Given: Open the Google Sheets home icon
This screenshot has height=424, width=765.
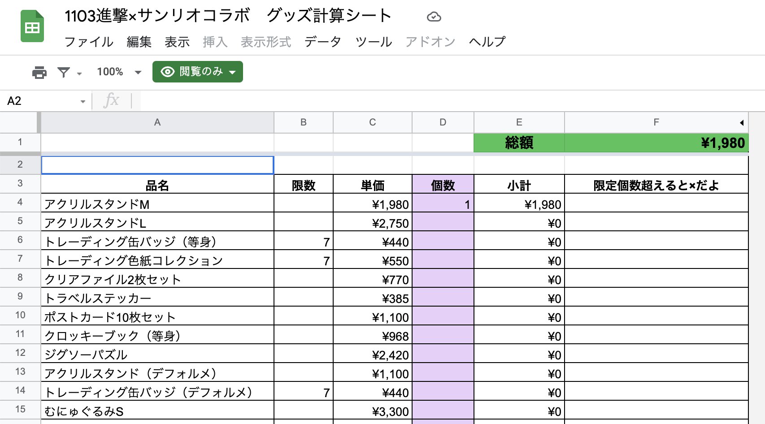Looking at the screenshot, I should (32, 26).
